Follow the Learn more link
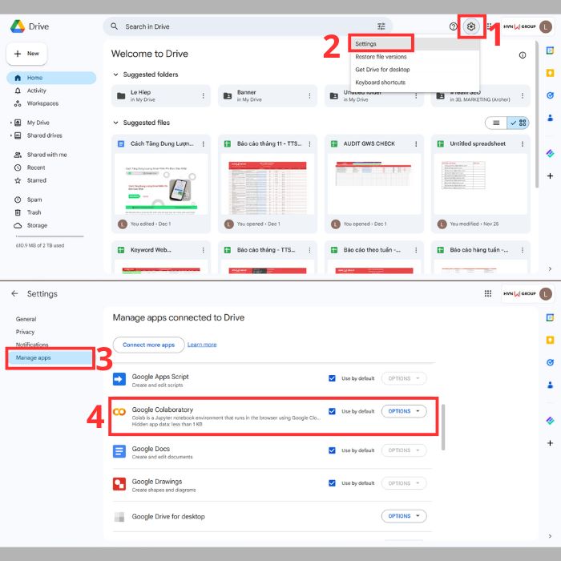 (202, 345)
